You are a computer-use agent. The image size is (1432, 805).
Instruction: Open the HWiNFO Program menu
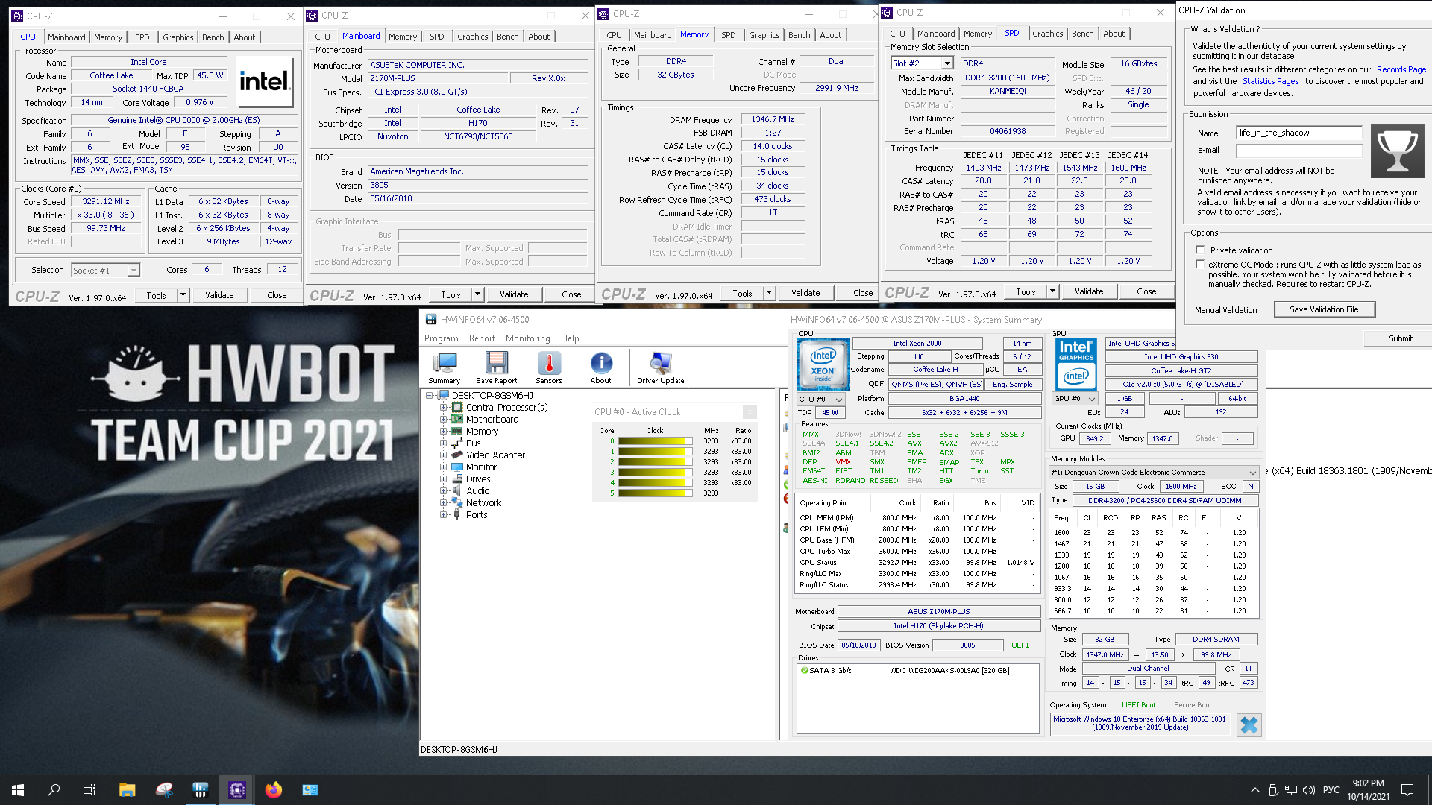point(441,338)
